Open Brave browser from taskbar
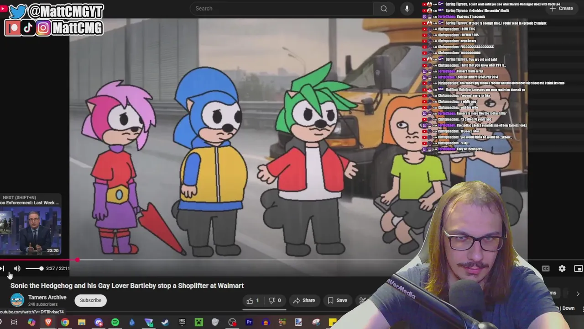This screenshot has height=329, width=584. 48,322
